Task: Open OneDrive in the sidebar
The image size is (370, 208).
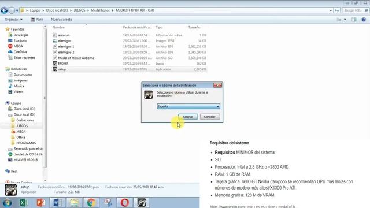Action: click(x=20, y=52)
